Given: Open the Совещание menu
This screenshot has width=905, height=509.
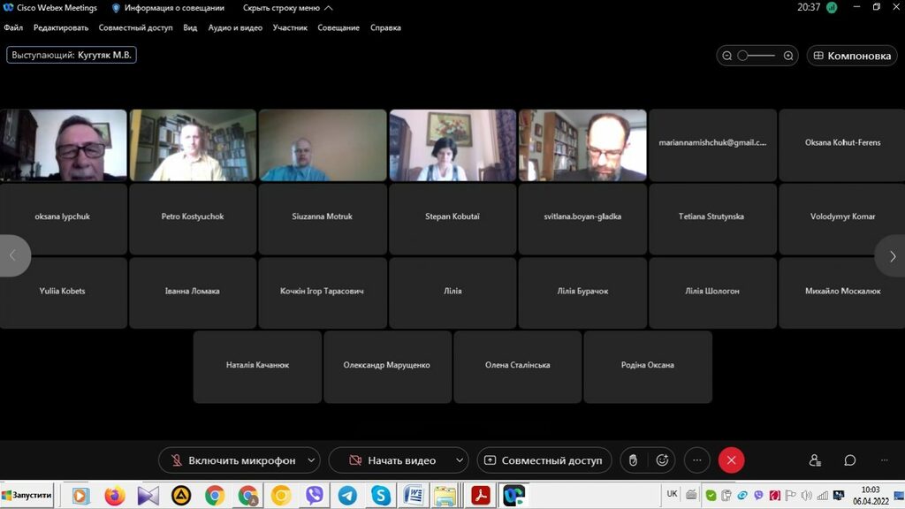Looking at the screenshot, I should (338, 27).
